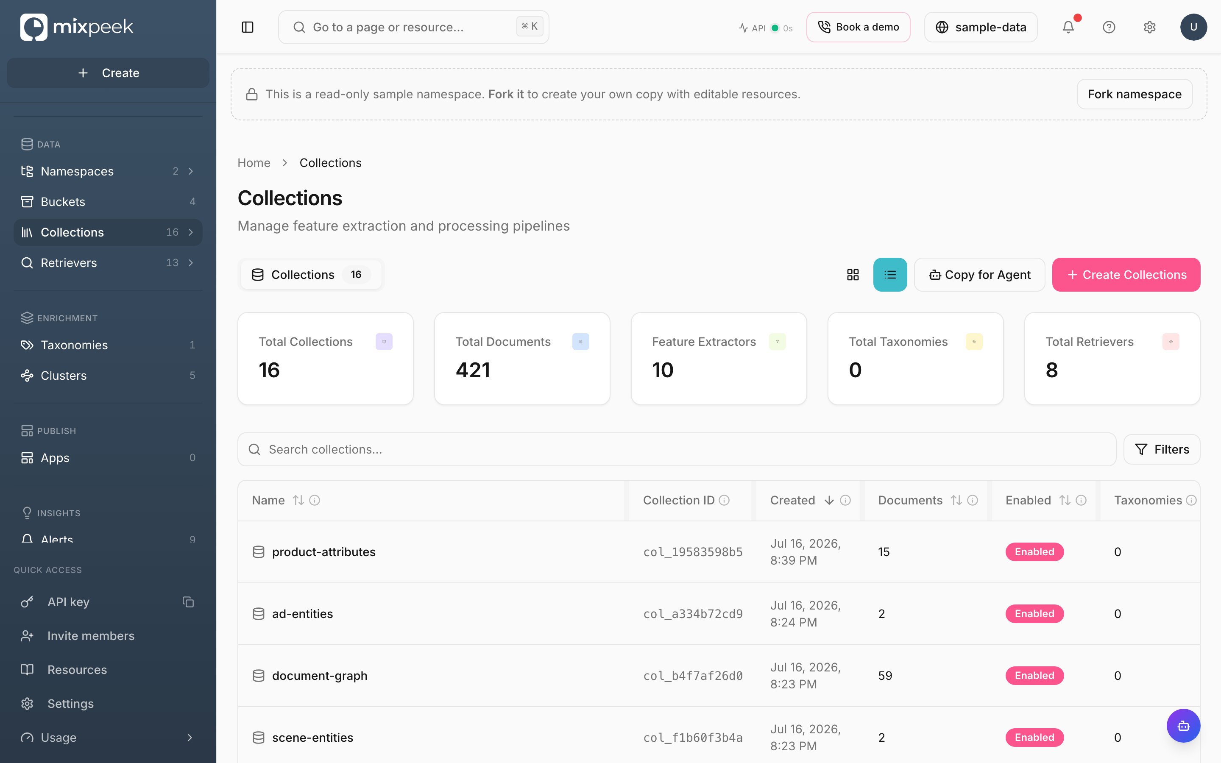Screen dimensions: 1221x763
Task: Focus the Search collections field
Action: (677, 449)
